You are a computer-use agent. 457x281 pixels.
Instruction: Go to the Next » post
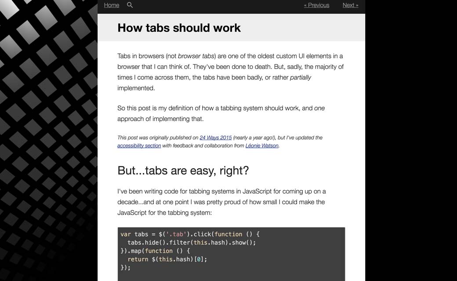pos(350,5)
